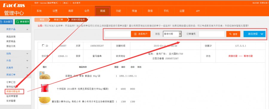Viewport: 269px width, 109px height.
Task: Click the user input field beside 选择用户
Action: 118,34
